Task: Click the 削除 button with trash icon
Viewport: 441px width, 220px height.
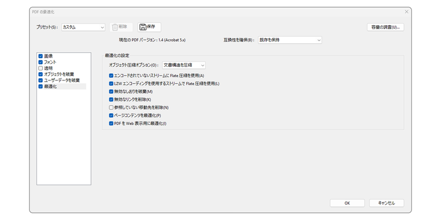Action: tap(121, 27)
